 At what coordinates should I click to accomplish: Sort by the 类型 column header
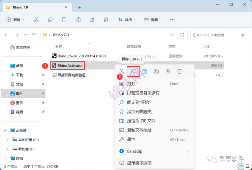point(172,47)
